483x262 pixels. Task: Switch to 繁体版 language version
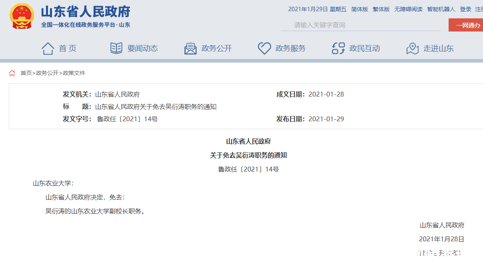click(x=381, y=9)
